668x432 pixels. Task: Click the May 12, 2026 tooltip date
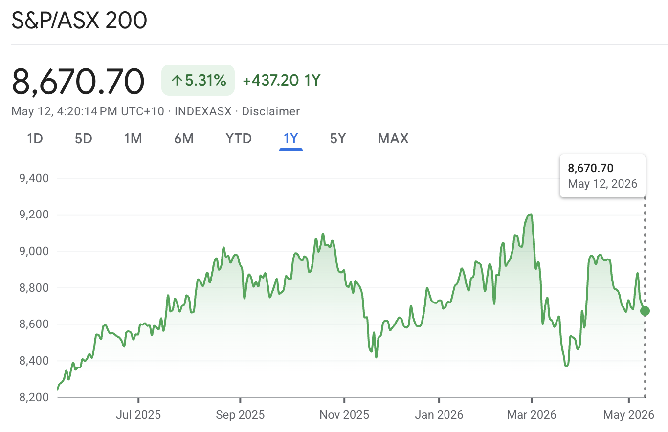(602, 184)
